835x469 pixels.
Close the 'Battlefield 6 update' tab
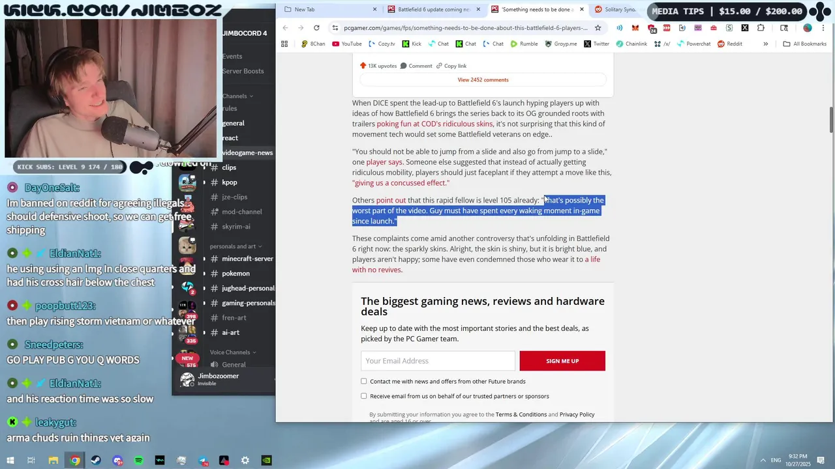478,9
